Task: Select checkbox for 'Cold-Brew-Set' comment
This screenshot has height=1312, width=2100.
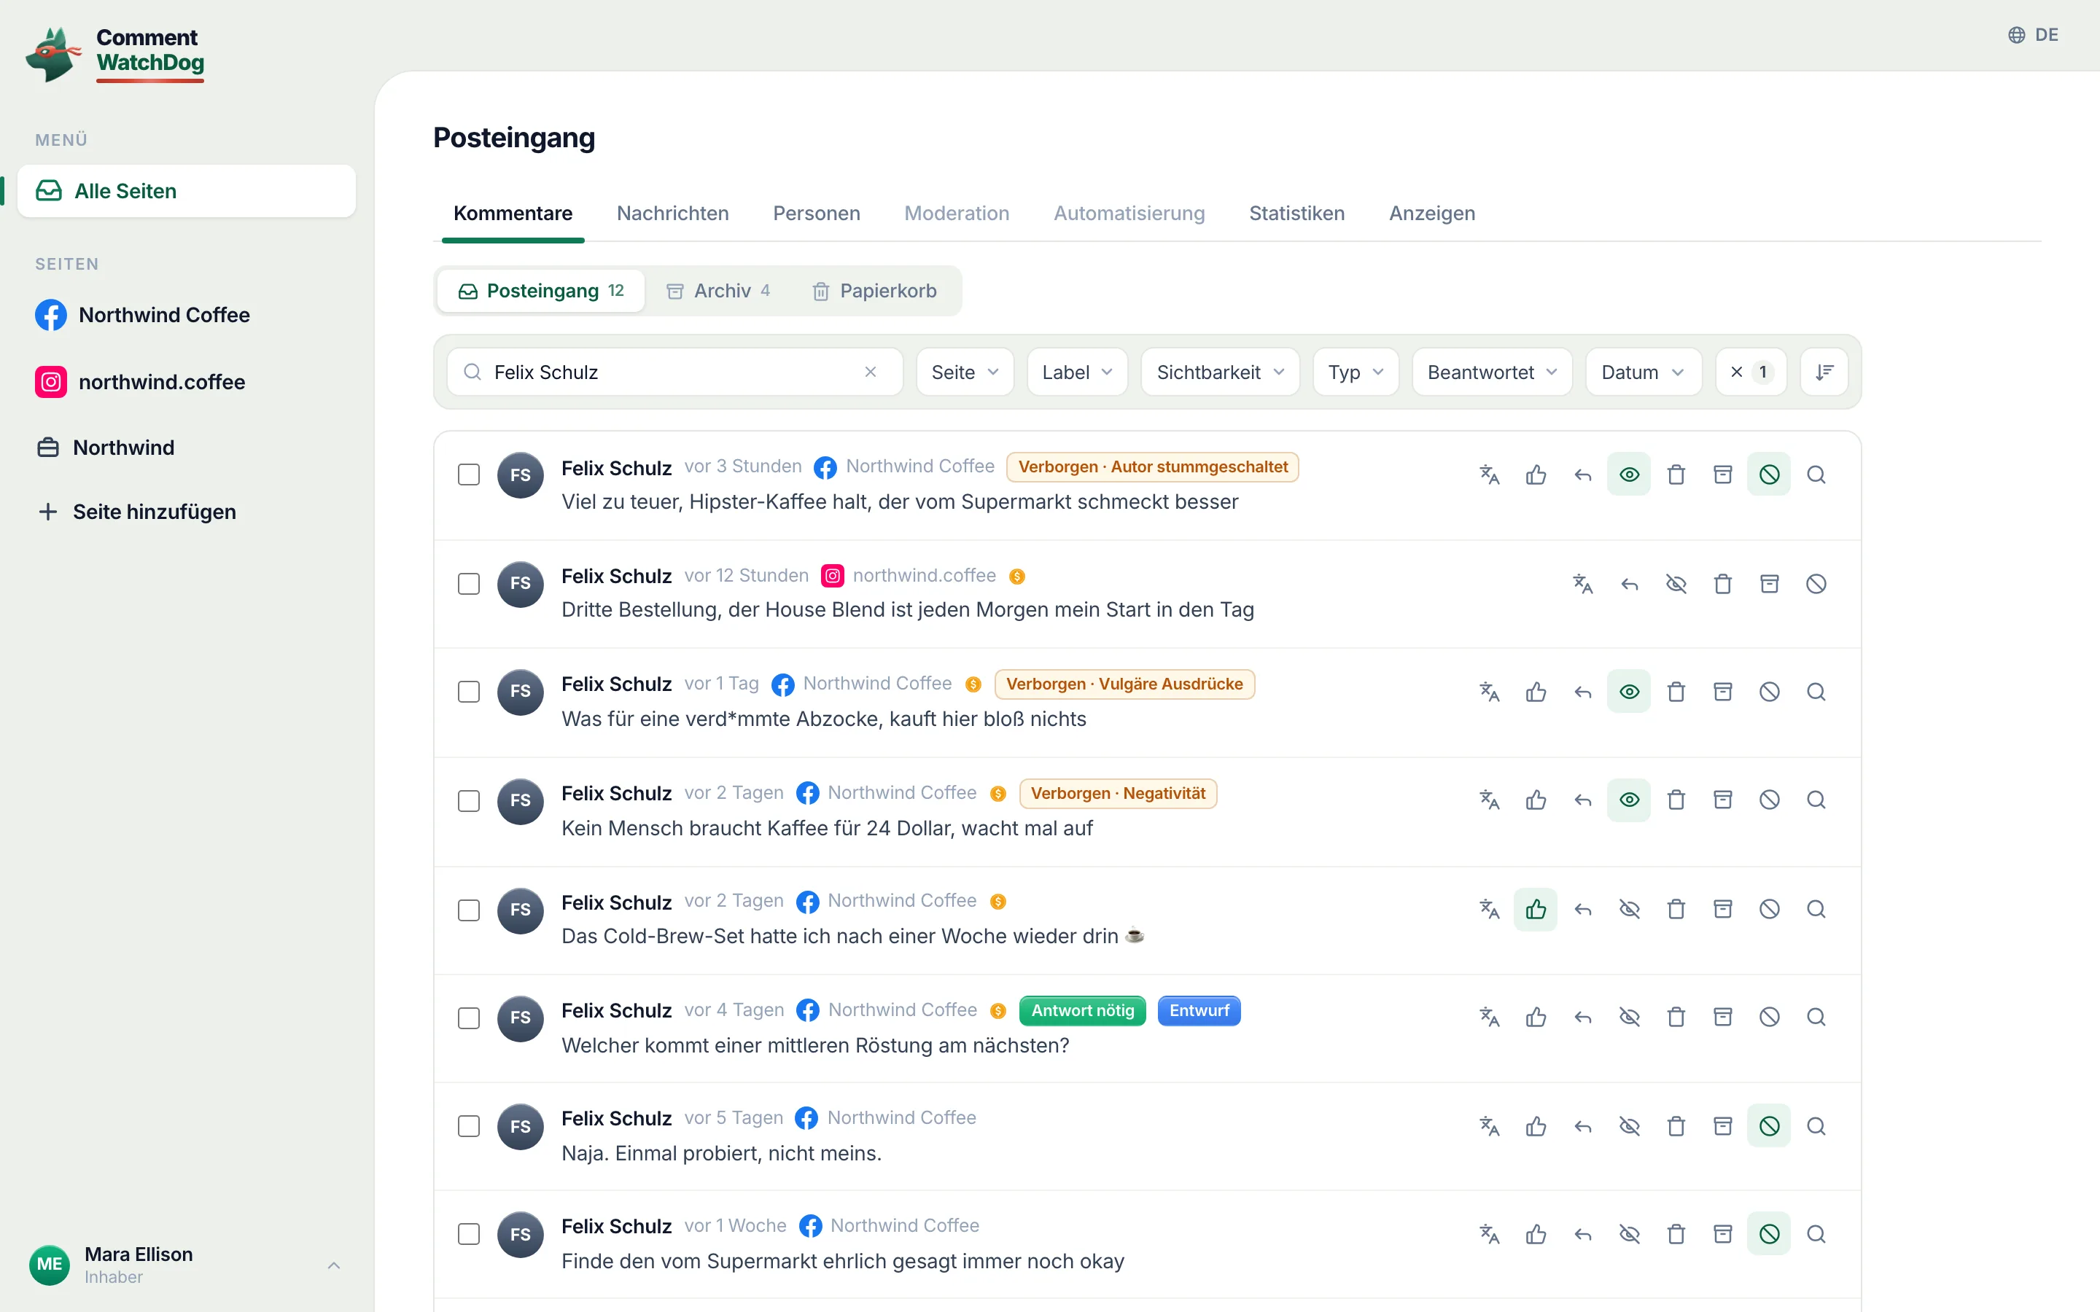Action: (x=469, y=910)
